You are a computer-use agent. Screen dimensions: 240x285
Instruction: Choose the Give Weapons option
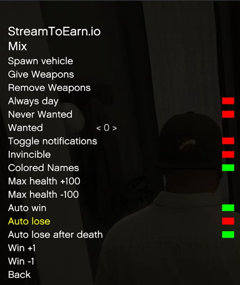[x=41, y=74]
